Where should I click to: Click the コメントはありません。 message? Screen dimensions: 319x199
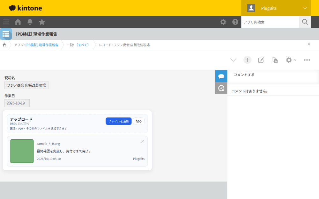[x=249, y=91]
